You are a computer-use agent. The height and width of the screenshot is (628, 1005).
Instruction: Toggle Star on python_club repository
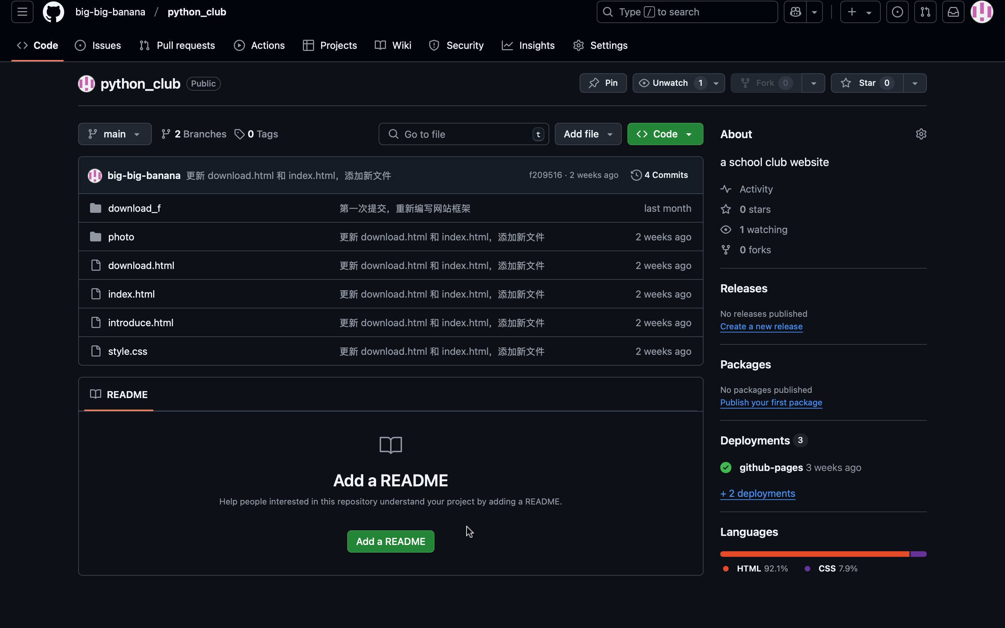[867, 83]
